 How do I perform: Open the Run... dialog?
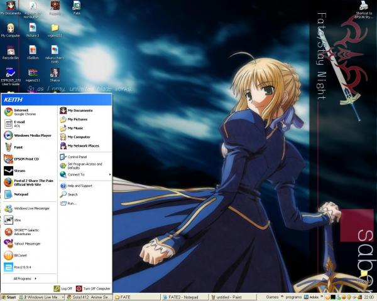85,203
